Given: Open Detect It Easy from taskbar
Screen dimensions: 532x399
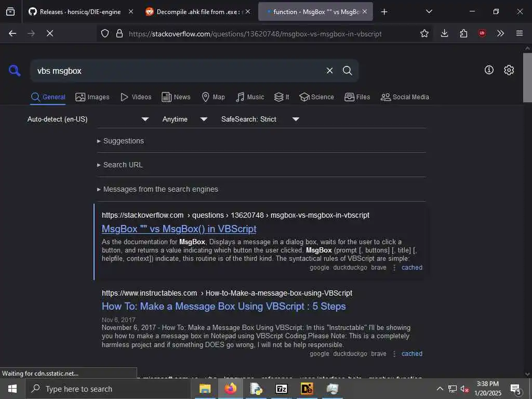Looking at the screenshot, I should pos(307,389).
